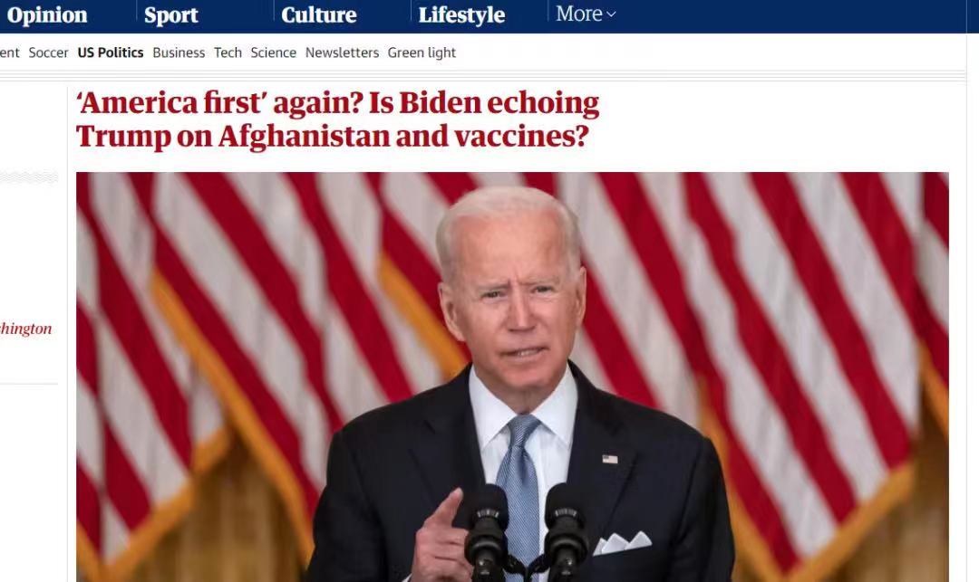Click the chevron next to More

click(611, 14)
